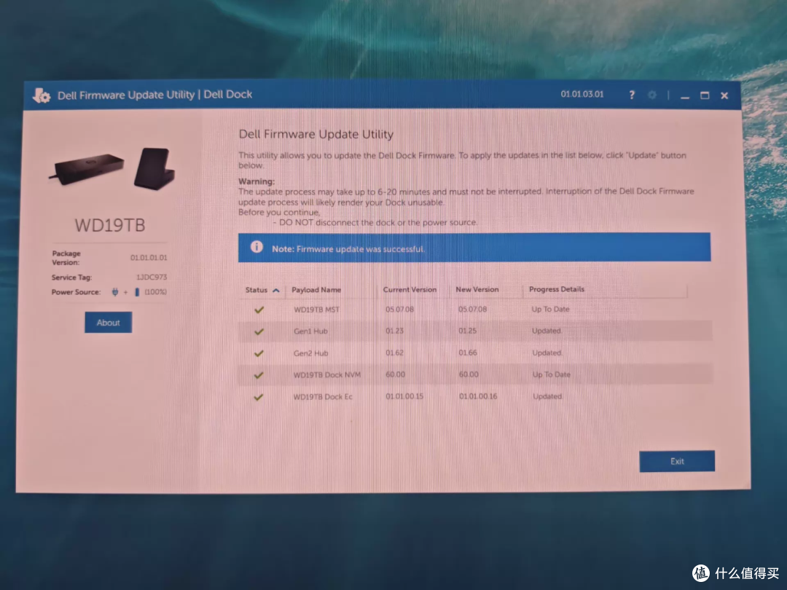Select the WD19TB MST payload name
787x590 pixels.
(x=317, y=310)
